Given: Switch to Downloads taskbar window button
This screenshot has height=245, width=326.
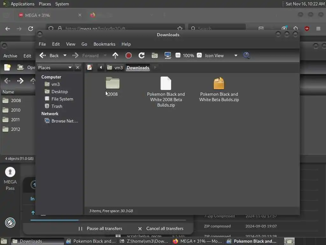Looking at the screenshot, I should click(x=37, y=241).
